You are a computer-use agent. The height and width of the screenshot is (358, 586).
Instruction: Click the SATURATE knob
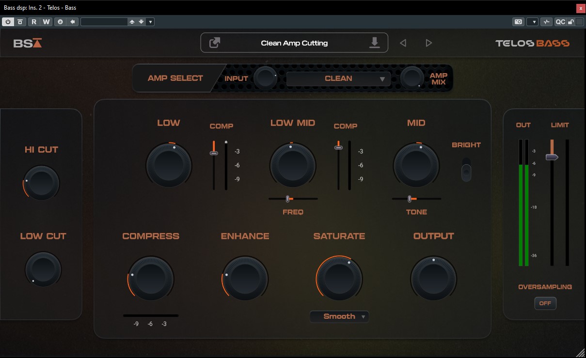pos(339,278)
